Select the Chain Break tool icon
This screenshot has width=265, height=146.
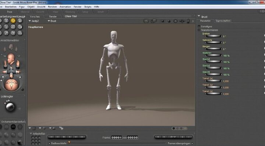13,27
